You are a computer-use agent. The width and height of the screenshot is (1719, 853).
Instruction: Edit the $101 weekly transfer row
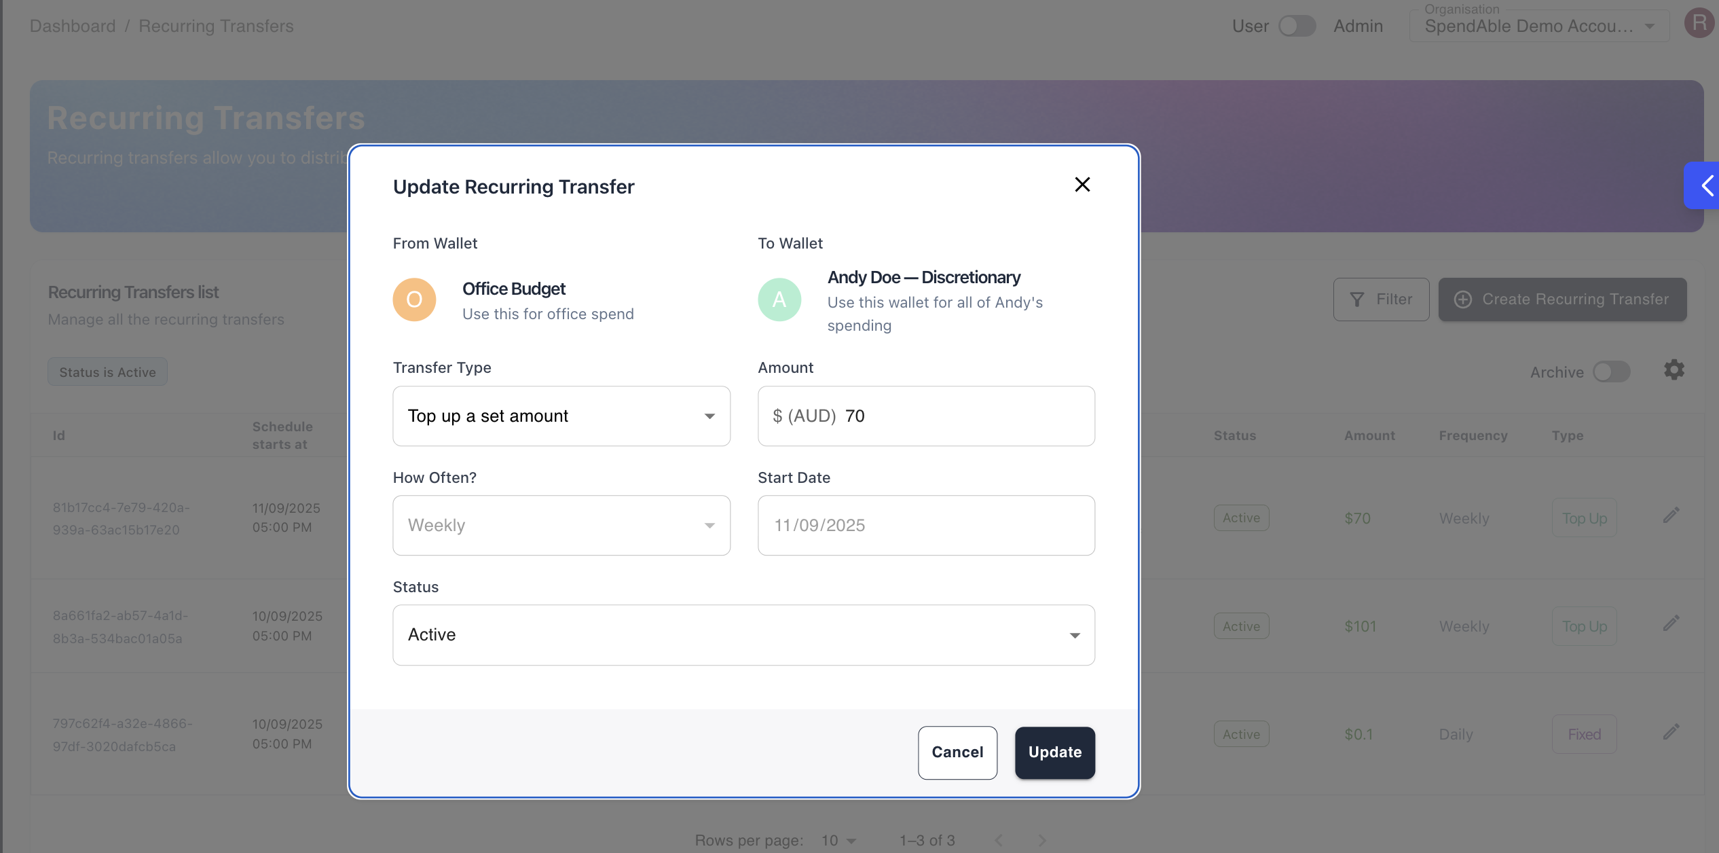point(1671,623)
